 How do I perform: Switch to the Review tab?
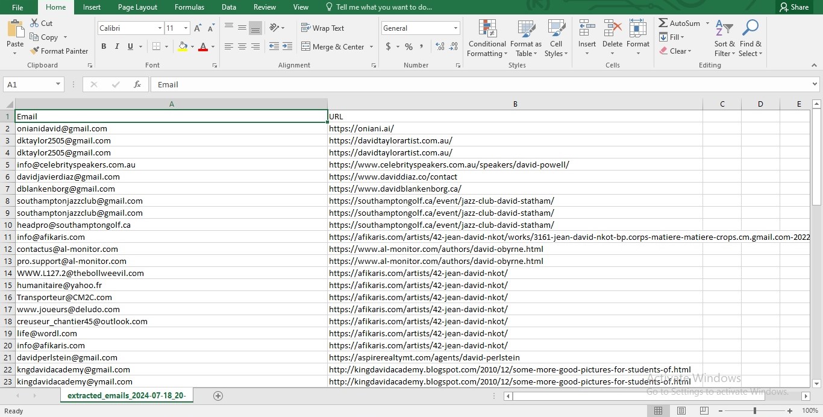click(x=264, y=7)
